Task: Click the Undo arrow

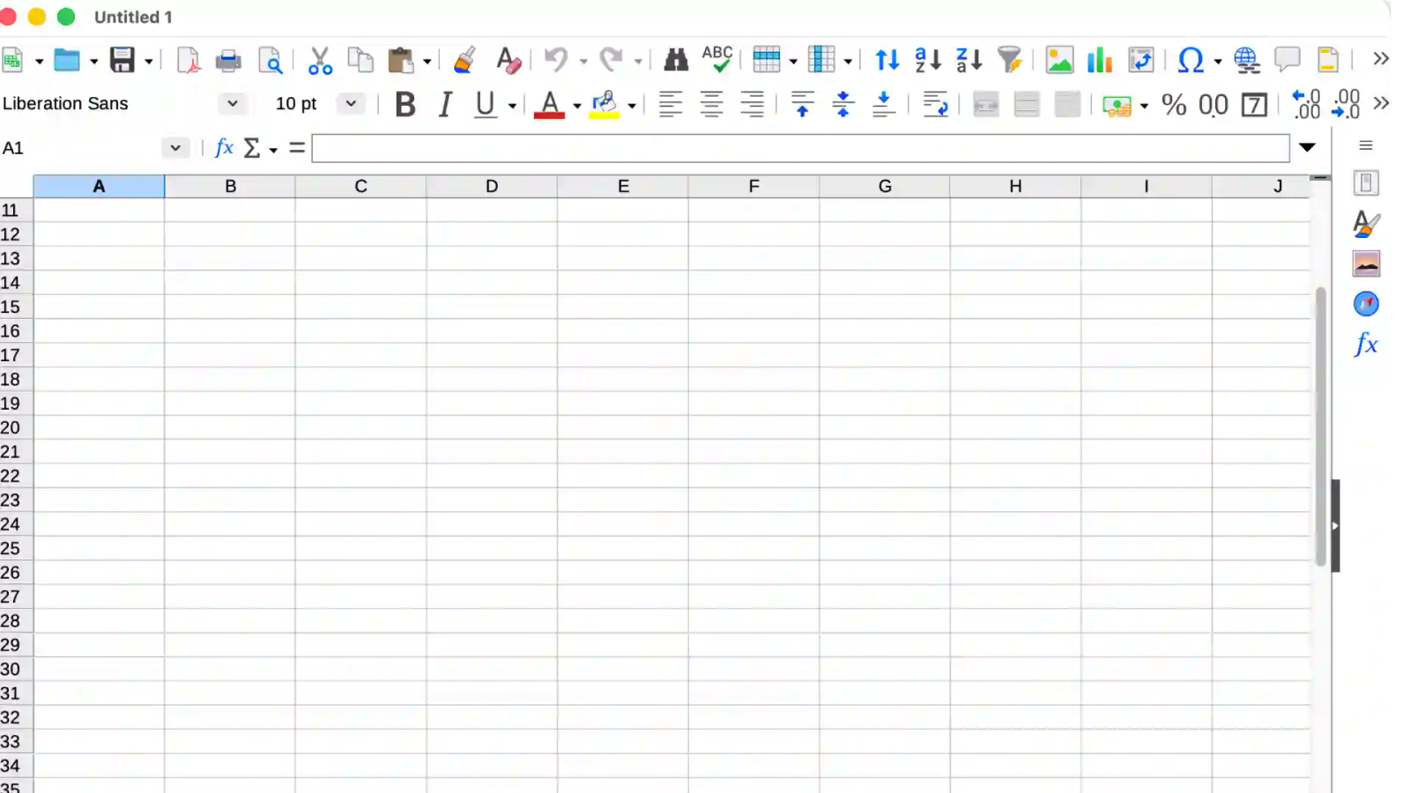Action: click(x=555, y=60)
